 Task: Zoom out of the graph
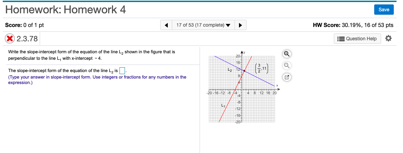pyautogui.click(x=287, y=66)
